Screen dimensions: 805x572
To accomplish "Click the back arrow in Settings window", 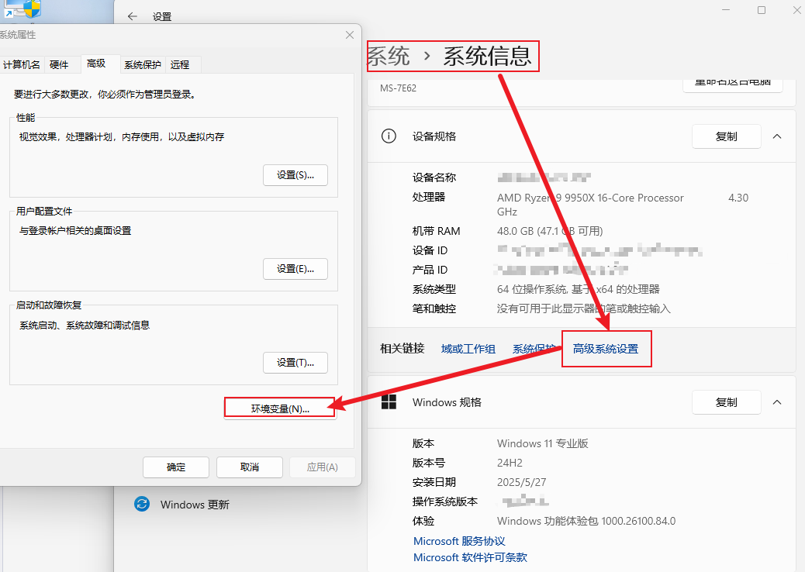I will click(x=133, y=16).
